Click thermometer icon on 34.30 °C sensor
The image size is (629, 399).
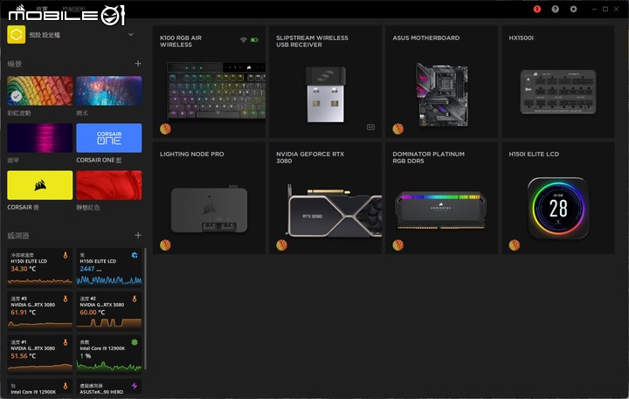66,255
